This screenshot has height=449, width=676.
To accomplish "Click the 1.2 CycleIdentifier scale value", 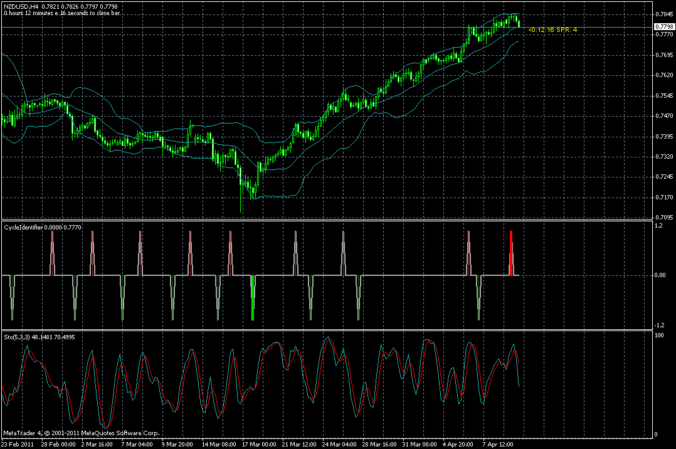I will tap(658, 226).
